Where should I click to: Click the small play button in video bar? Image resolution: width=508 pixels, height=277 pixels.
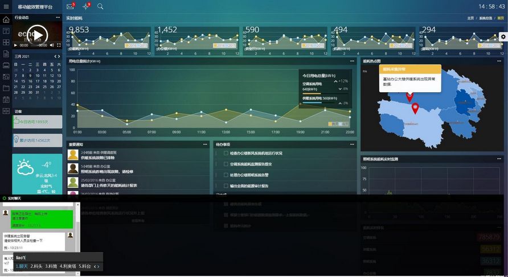coord(15,46)
